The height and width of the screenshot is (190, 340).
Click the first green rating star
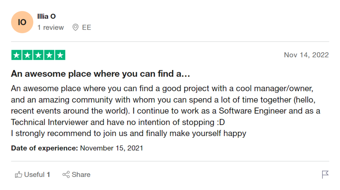[x=17, y=55]
